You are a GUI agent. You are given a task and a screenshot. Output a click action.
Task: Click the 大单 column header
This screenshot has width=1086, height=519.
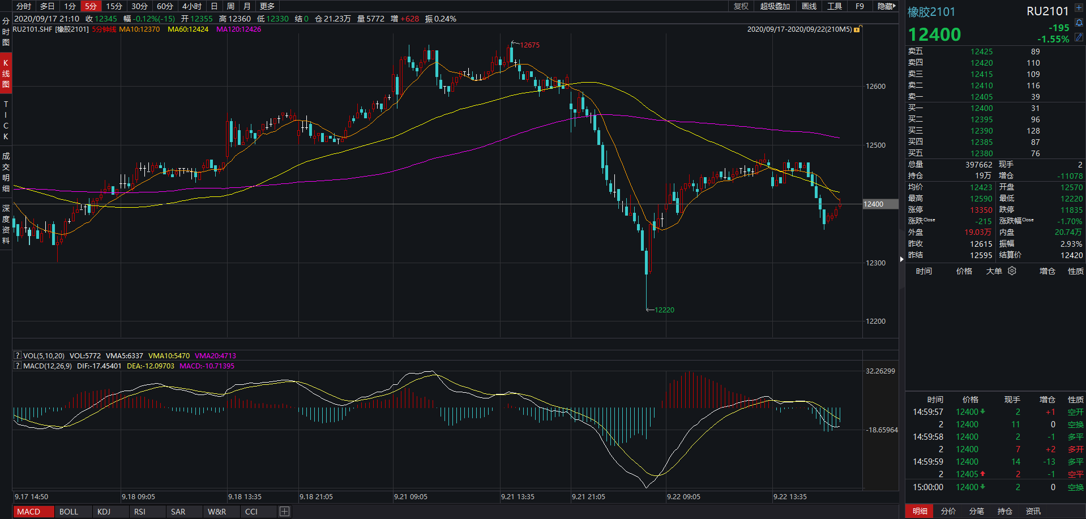(x=994, y=271)
